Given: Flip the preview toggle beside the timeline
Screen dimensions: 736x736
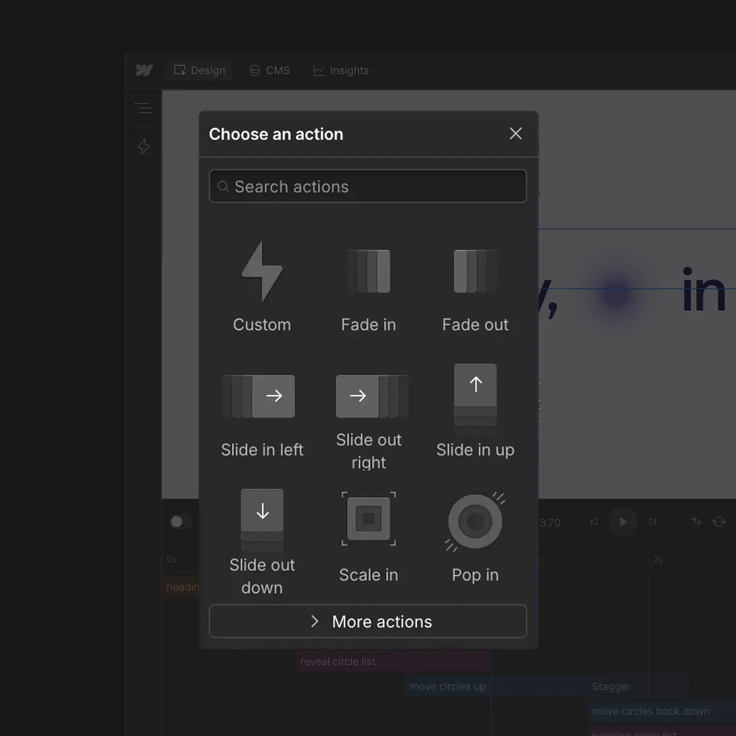Looking at the screenshot, I should (x=179, y=522).
